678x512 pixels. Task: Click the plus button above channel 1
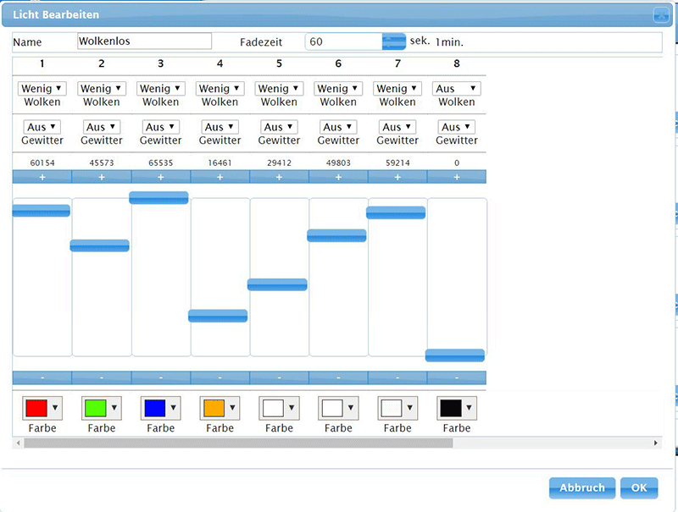[x=42, y=177]
